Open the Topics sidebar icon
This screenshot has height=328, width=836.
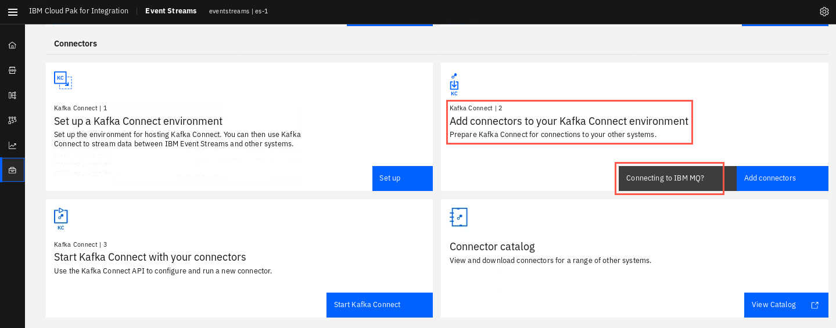pos(12,70)
